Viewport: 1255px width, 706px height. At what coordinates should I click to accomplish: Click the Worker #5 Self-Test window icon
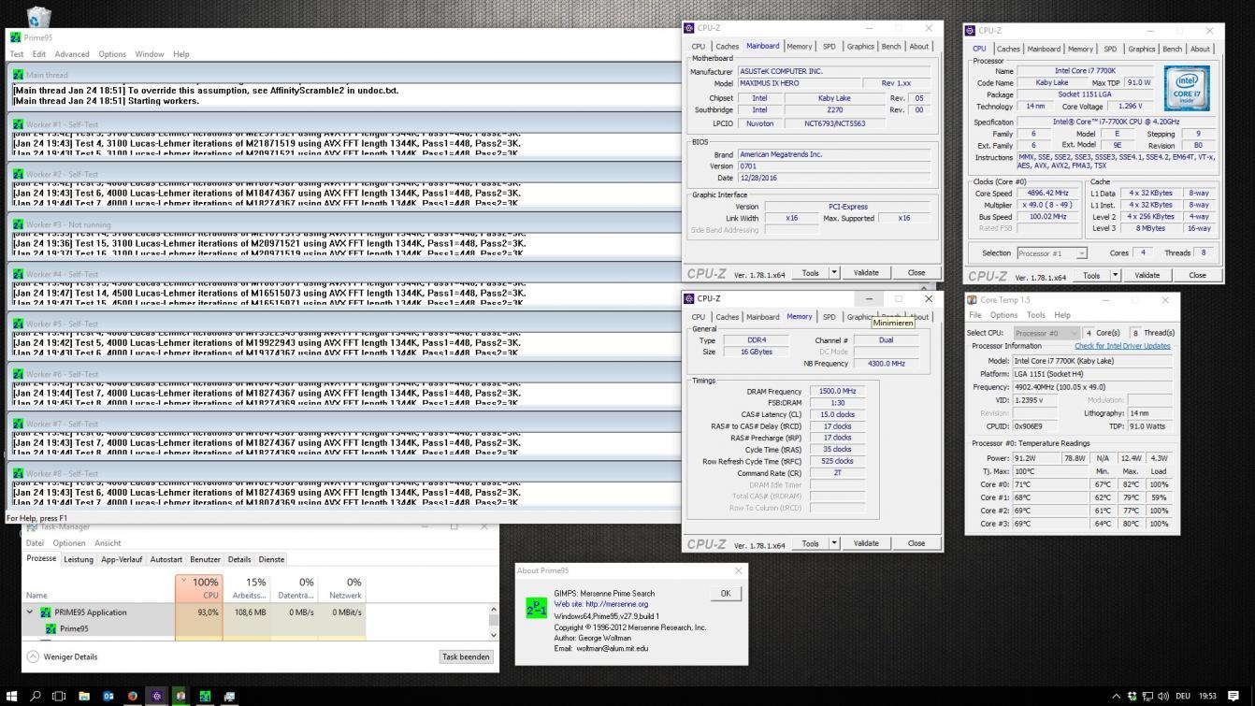(19, 324)
